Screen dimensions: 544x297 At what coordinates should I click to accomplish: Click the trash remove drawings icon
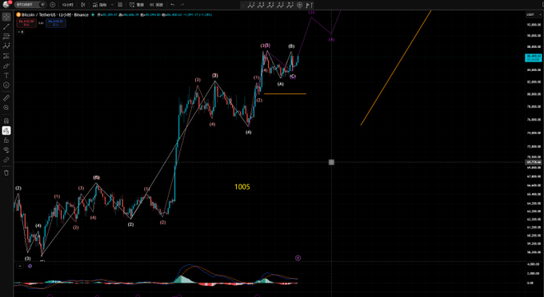coord(6,172)
